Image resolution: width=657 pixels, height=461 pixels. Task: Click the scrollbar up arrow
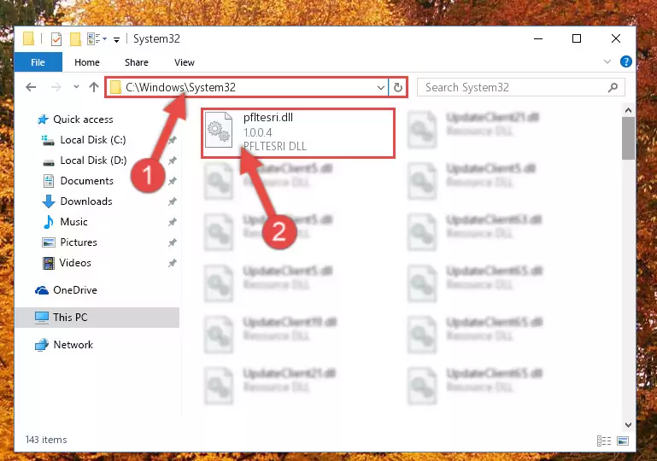point(628,110)
